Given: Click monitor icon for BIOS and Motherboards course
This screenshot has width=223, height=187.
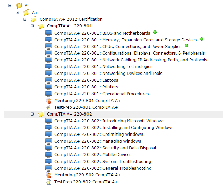Looking at the screenshot, I should point(49,33).
